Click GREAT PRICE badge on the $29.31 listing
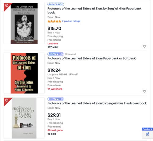This screenshot has height=141, width=153. [56, 99]
